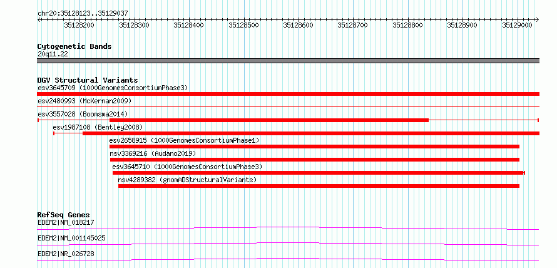Click the gray 20q11.22 cytoband bar
This screenshot has height=268, width=557.
coord(288,61)
